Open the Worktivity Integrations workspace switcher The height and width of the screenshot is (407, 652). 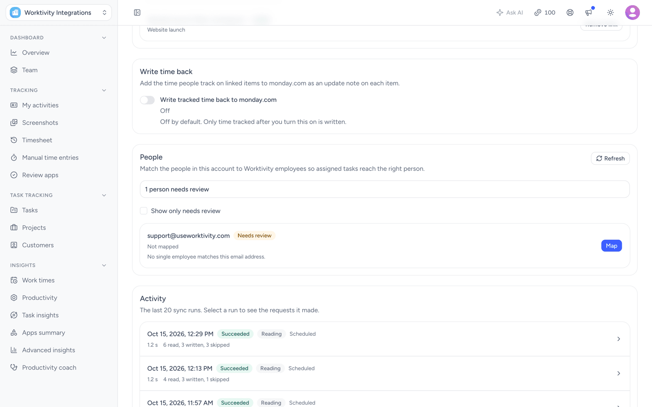click(x=59, y=13)
